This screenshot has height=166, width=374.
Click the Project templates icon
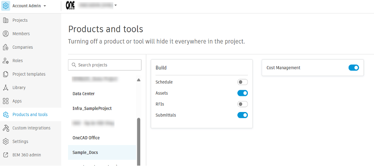[6, 74]
